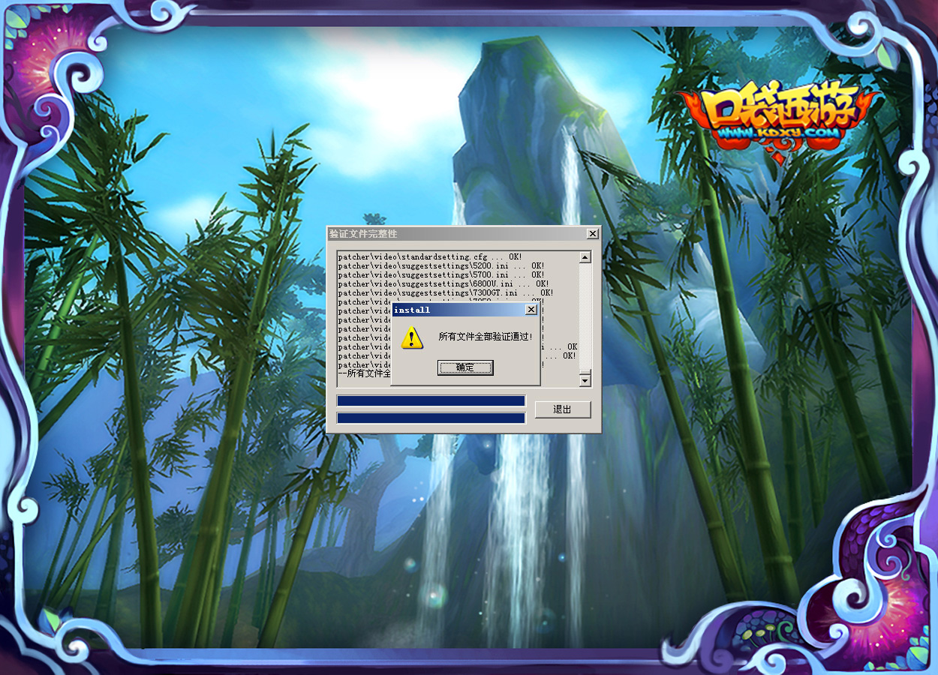Click the 所有文件全部验证通过 message text

pyautogui.click(x=486, y=337)
